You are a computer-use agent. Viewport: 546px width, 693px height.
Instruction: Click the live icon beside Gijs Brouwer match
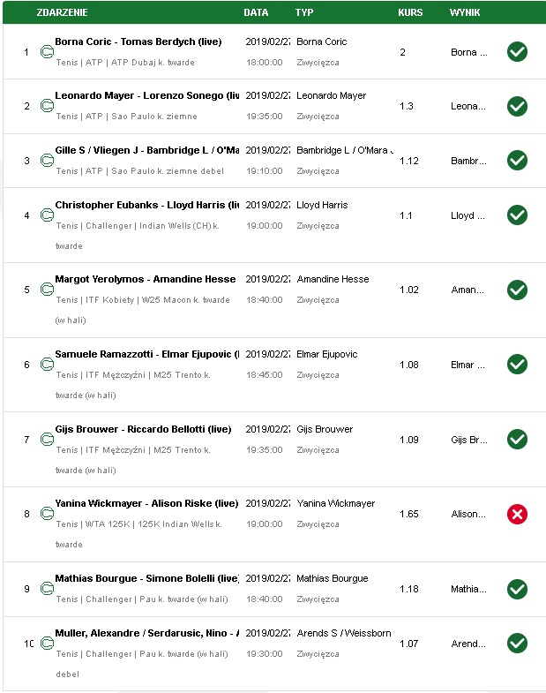point(47,440)
